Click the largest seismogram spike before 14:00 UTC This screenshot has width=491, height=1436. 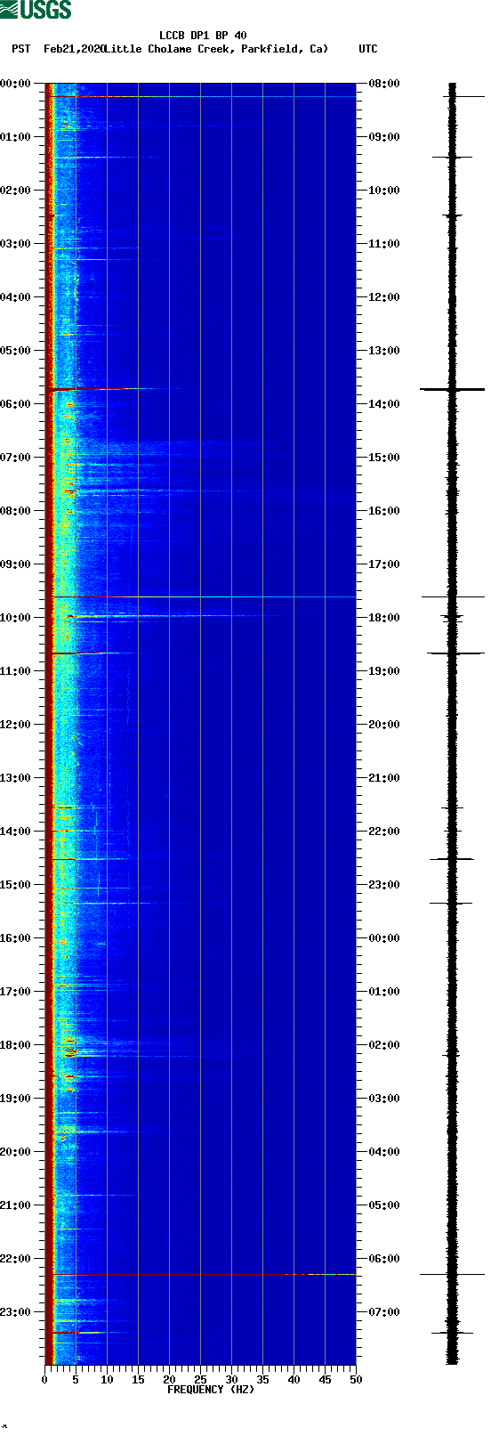[452, 389]
